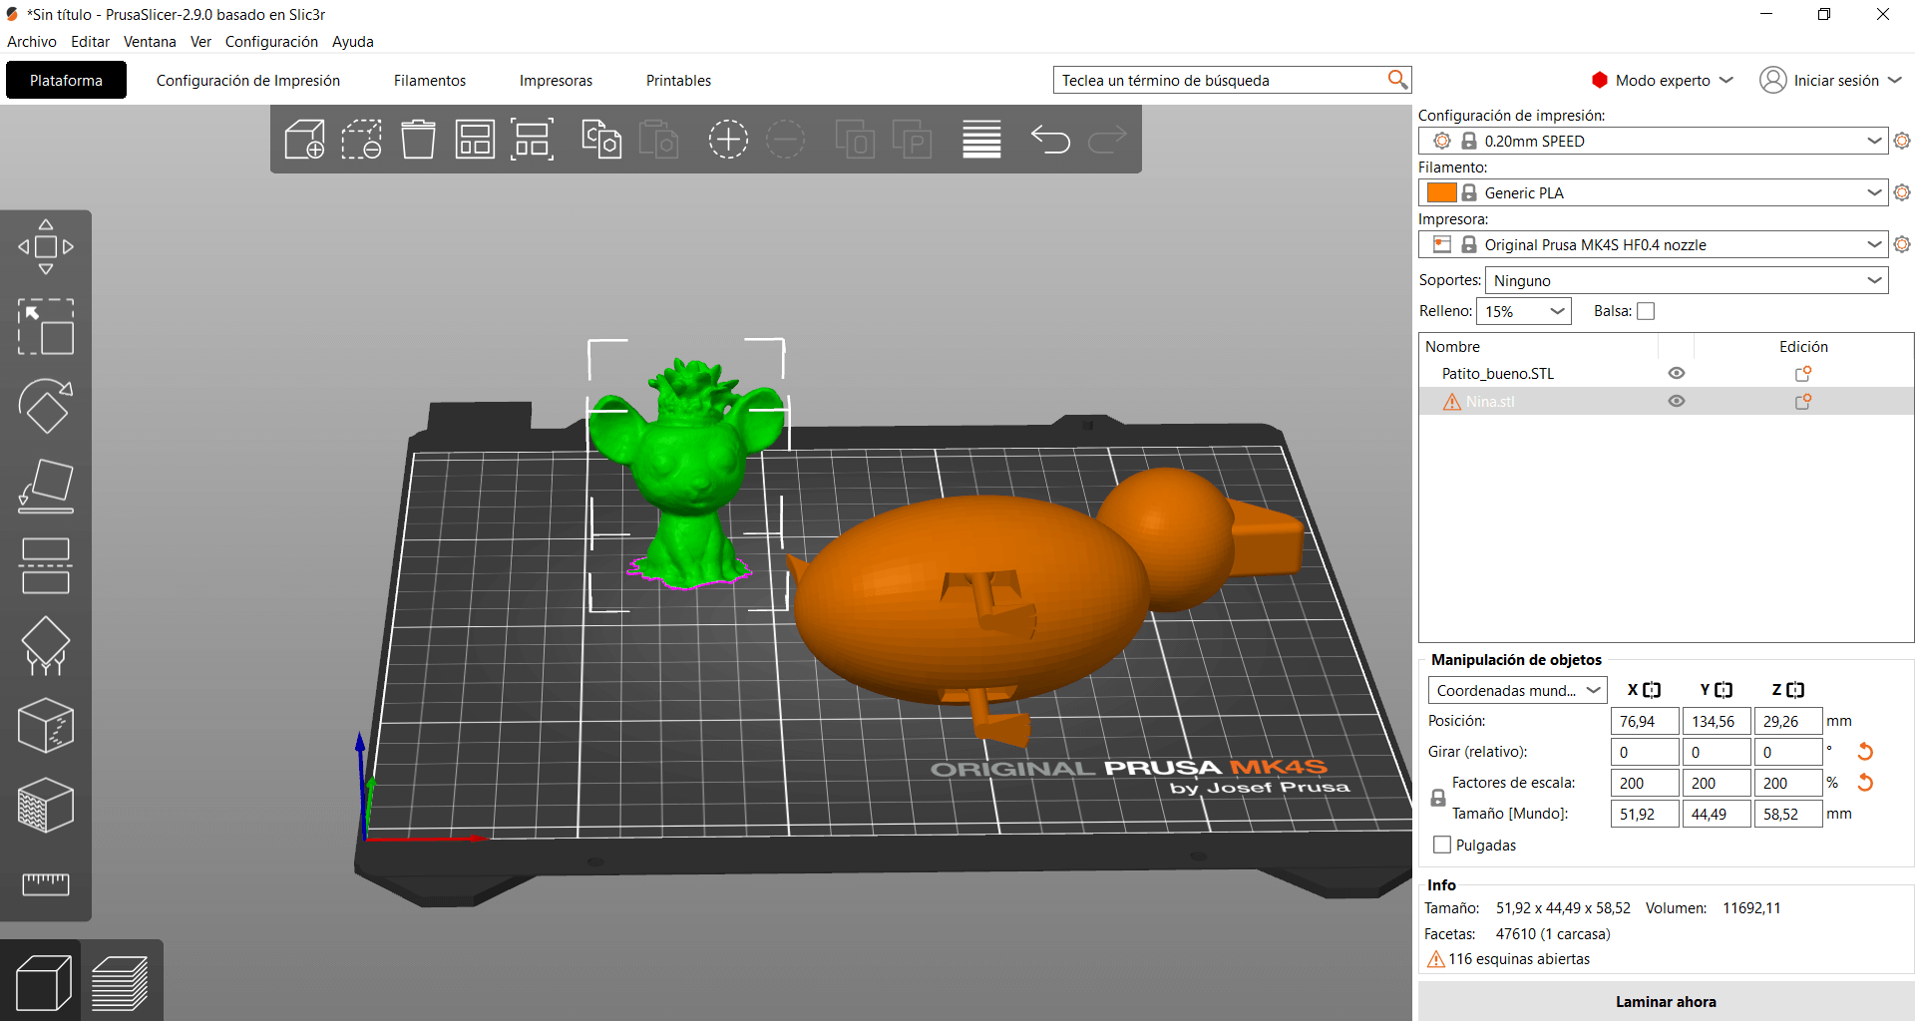
Task: Switch to Filamentos tab
Action: point(430,81)
